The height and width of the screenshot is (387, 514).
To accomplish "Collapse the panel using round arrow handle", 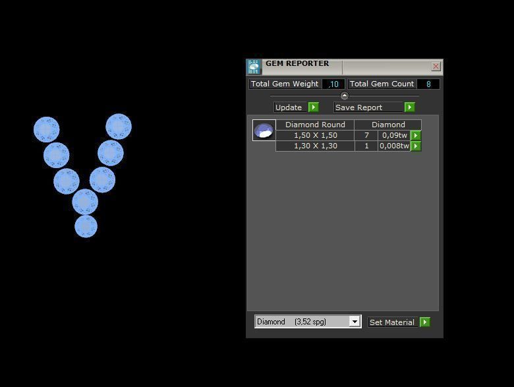I will [344, 96].
